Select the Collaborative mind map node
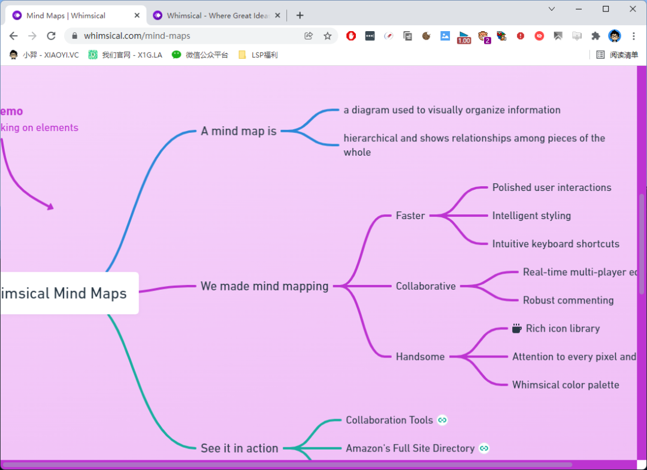The width and height of the screenshot is (647, 470). pyautogui.click(x=426, y=286)
